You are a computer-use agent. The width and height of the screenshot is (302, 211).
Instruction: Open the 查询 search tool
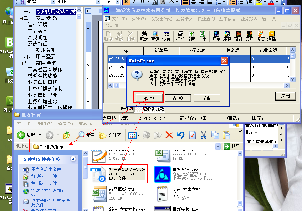tap(155, 34)
